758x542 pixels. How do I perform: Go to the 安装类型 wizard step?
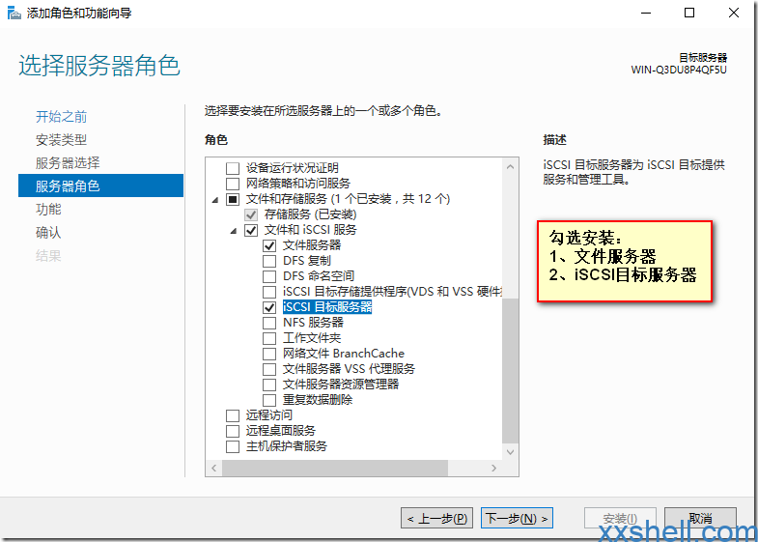62,140
